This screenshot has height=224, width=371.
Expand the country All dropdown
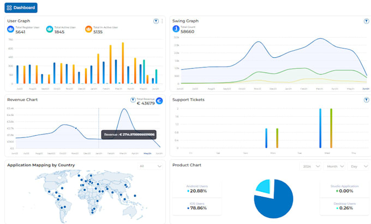[150, 166]
